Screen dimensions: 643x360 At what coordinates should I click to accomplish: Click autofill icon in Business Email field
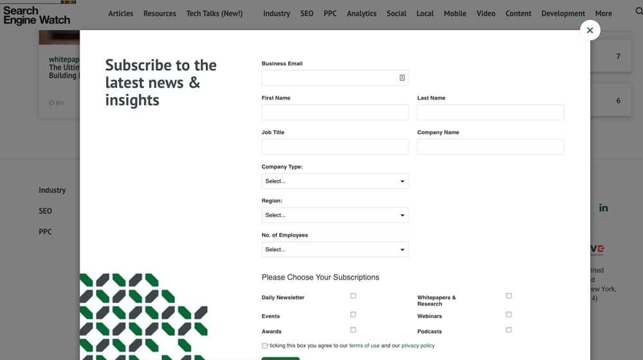403,78
